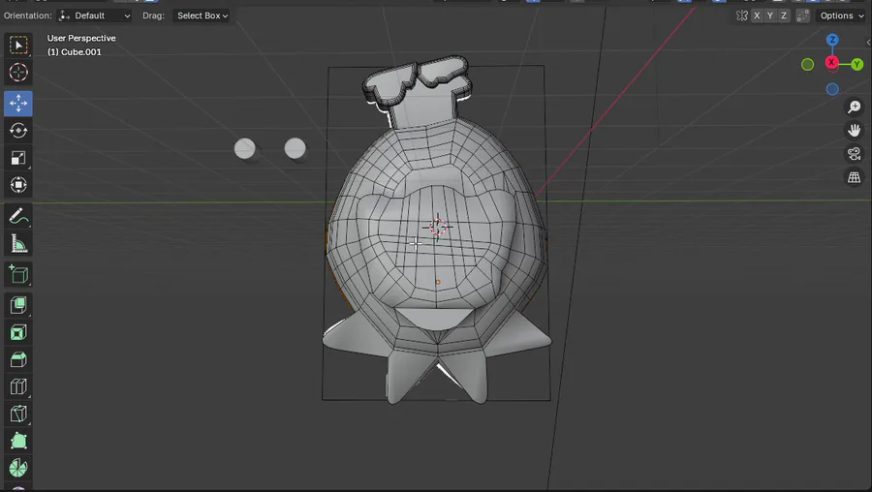Click the 'User Perspective' viewport label
This screenshot has width=872, height=492.
click(81, 38)
